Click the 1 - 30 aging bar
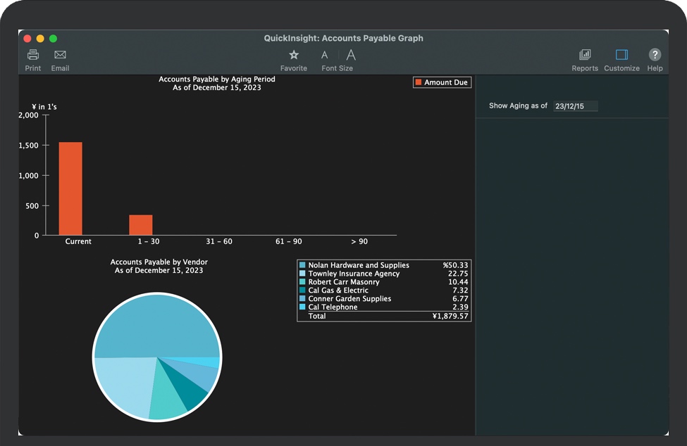This screenshot has height=446, width=687. pyautogui.click(x=141, y=225)
